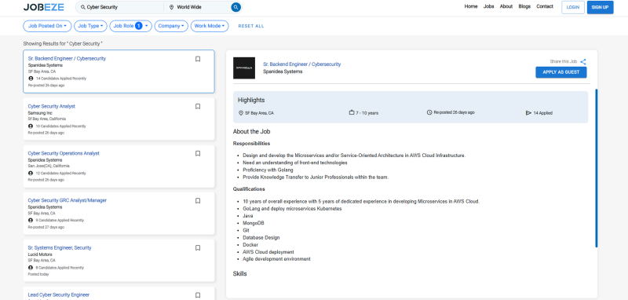628x300 pixels.
Task: Click the blue search magnifier button
Action: click(235, 7)
